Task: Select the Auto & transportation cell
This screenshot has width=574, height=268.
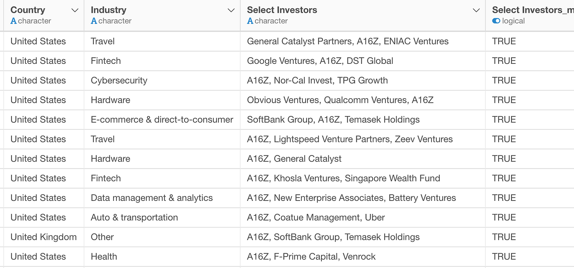Action: pyautogui.click(x=134, y=217)
